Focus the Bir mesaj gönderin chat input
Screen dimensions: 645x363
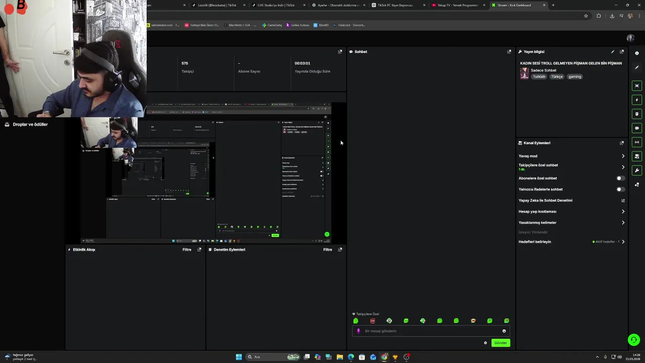[x=431, y=331]
